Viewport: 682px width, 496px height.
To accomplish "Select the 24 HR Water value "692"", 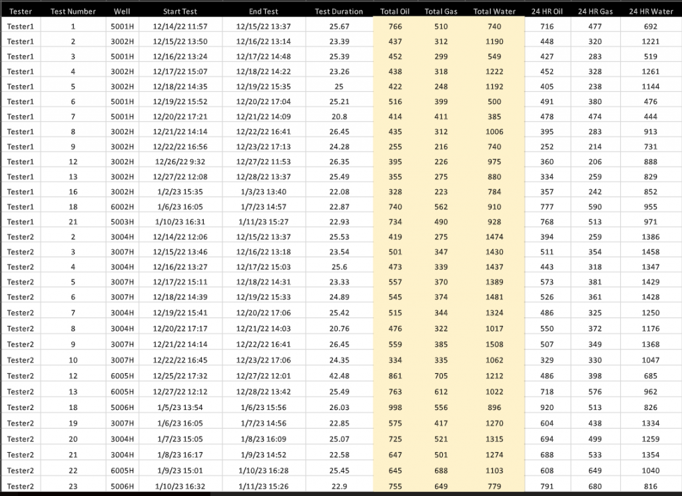I will pyautogui.click(x=651, y=27).
